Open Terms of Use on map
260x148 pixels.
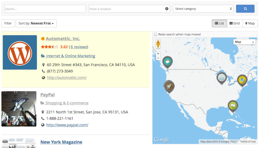(248, 141)
